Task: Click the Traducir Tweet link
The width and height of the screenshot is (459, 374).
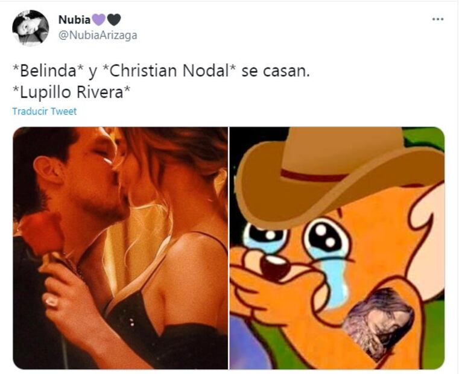Action: 45,111
